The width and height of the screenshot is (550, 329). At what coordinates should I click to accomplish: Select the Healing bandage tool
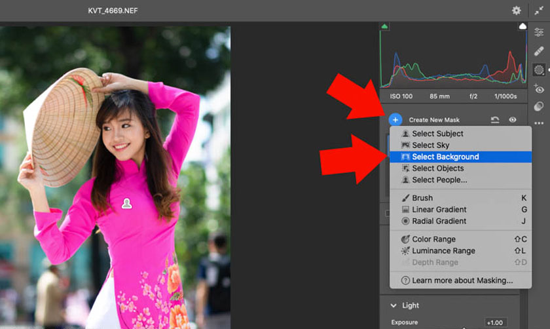[539, 51]
